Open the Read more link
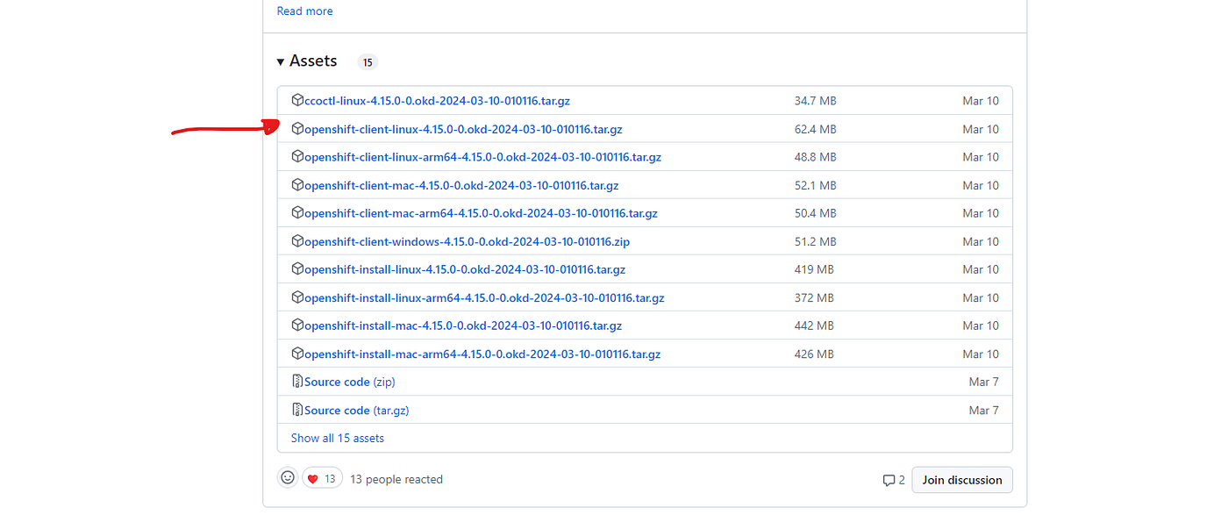Screen dimensions: 1228x515 [304, 11]
